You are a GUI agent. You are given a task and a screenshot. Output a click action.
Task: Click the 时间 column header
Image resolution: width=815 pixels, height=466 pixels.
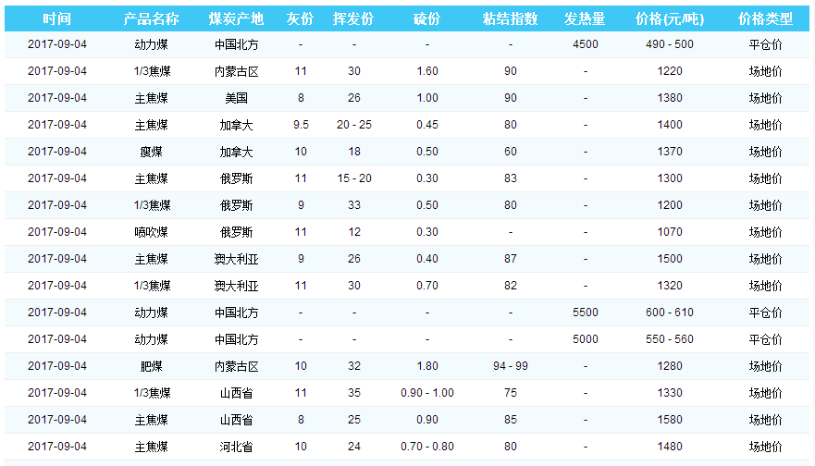pyautogui.click(x=56, y=19)
